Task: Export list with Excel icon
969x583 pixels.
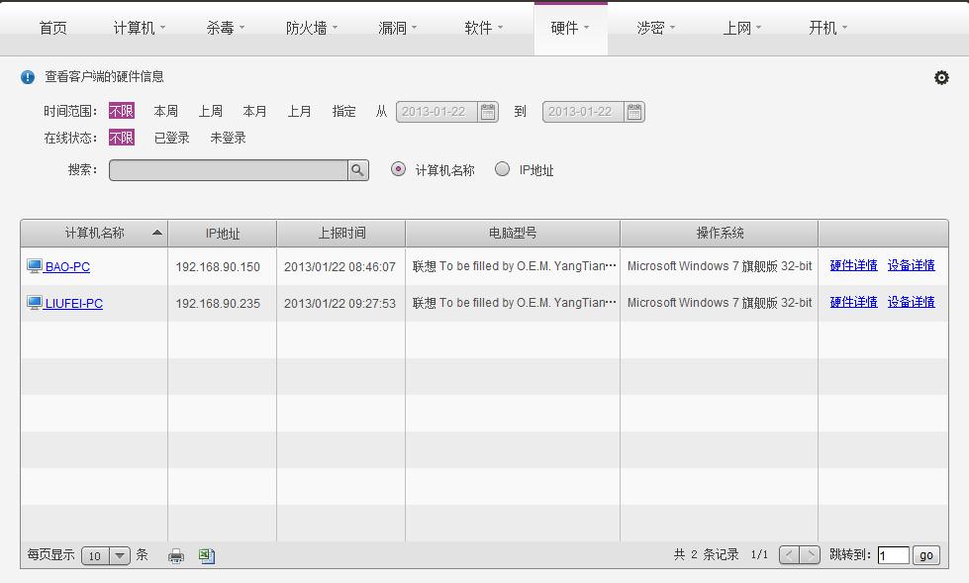Action: coord(207,556)
